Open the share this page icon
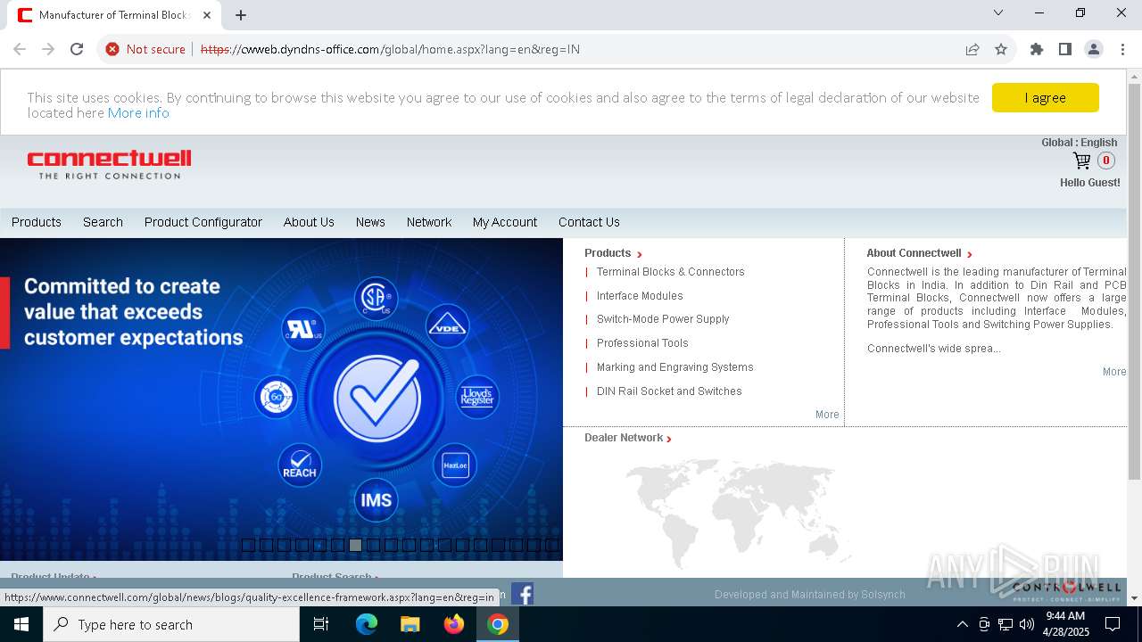This screenshot has height=642, width=1142. tap(972, 49)
